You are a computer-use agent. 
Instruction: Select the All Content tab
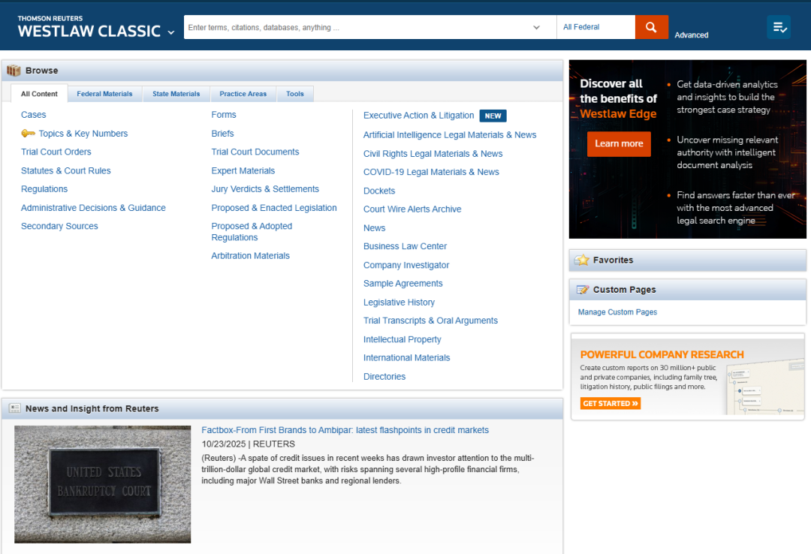pyautogui.click(x=39, y=94)
